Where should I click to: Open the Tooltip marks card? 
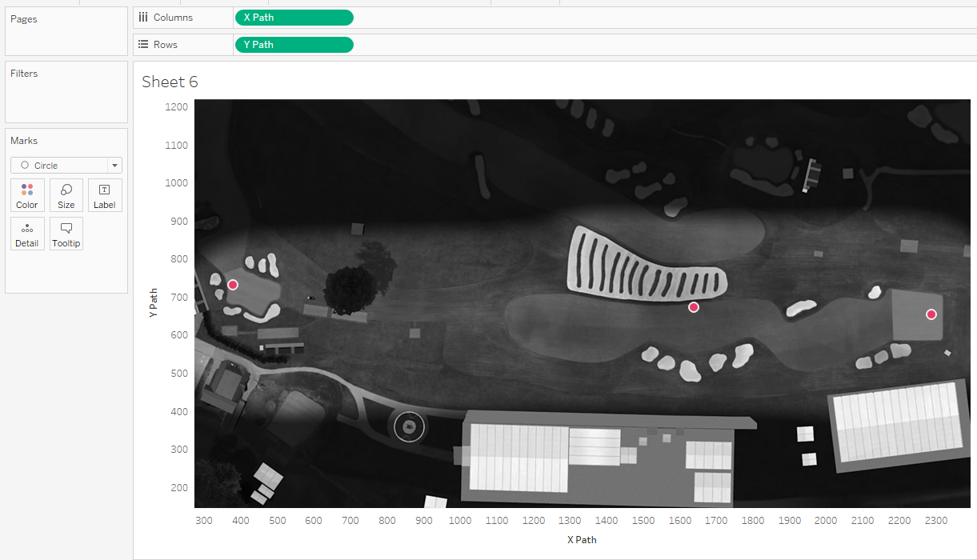[x=66, y=234]
